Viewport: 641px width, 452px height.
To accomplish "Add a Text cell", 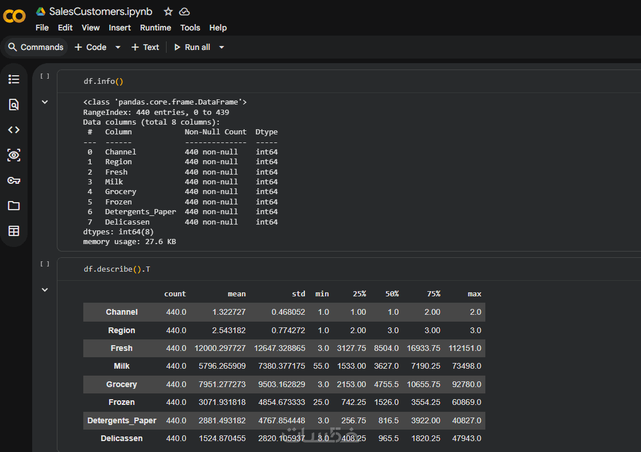I will coord(145,47).
